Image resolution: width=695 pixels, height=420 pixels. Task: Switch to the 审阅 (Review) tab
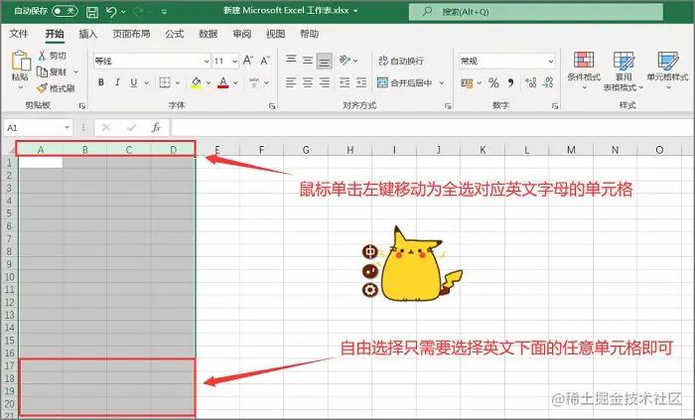point(241,34)
